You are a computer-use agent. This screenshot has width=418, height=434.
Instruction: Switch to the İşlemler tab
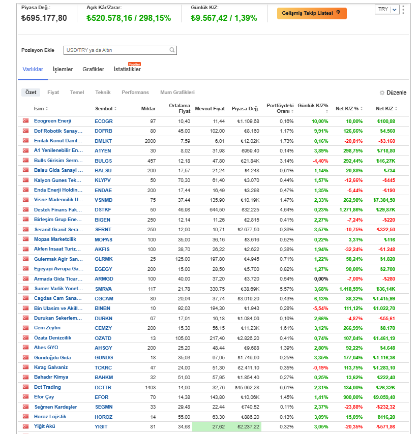pyautogui.click(x=63, y=69)
